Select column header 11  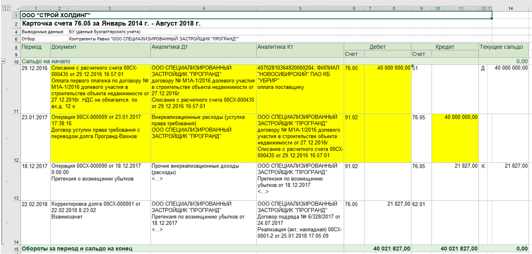(x=461, y=8)
